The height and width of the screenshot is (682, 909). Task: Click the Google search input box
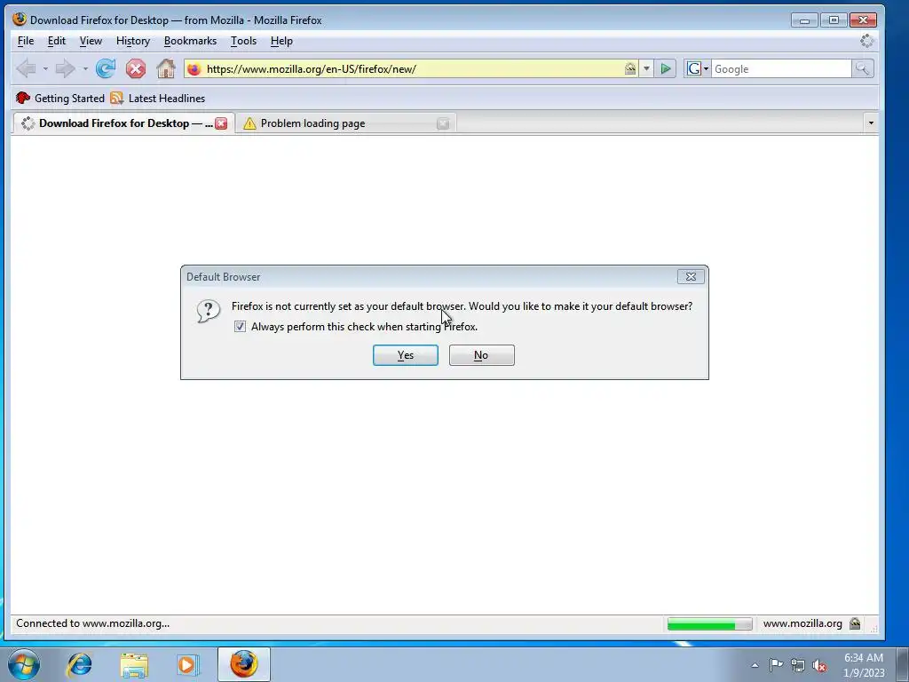781,69
